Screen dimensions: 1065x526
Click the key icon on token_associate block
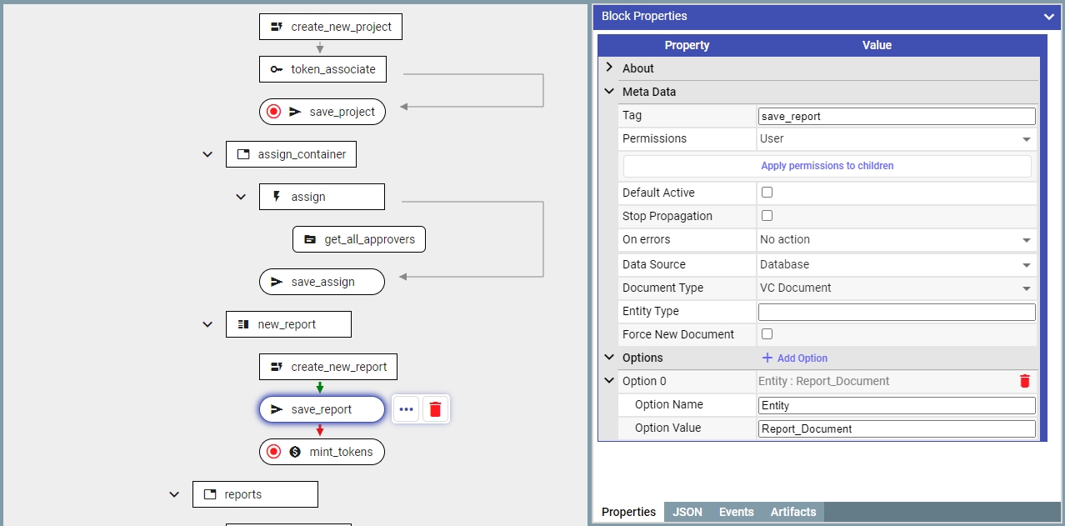pyautogui.click(x=277, y=69)
